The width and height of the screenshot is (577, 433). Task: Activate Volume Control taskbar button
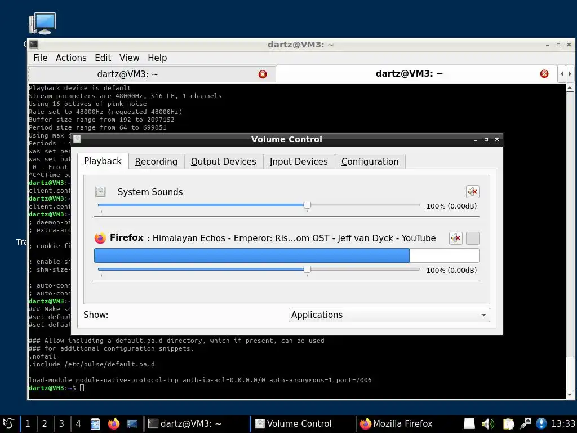point(302,424)
